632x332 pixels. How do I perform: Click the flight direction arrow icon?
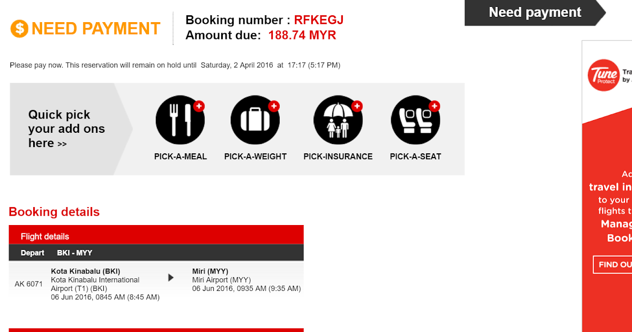pos(171,277)
